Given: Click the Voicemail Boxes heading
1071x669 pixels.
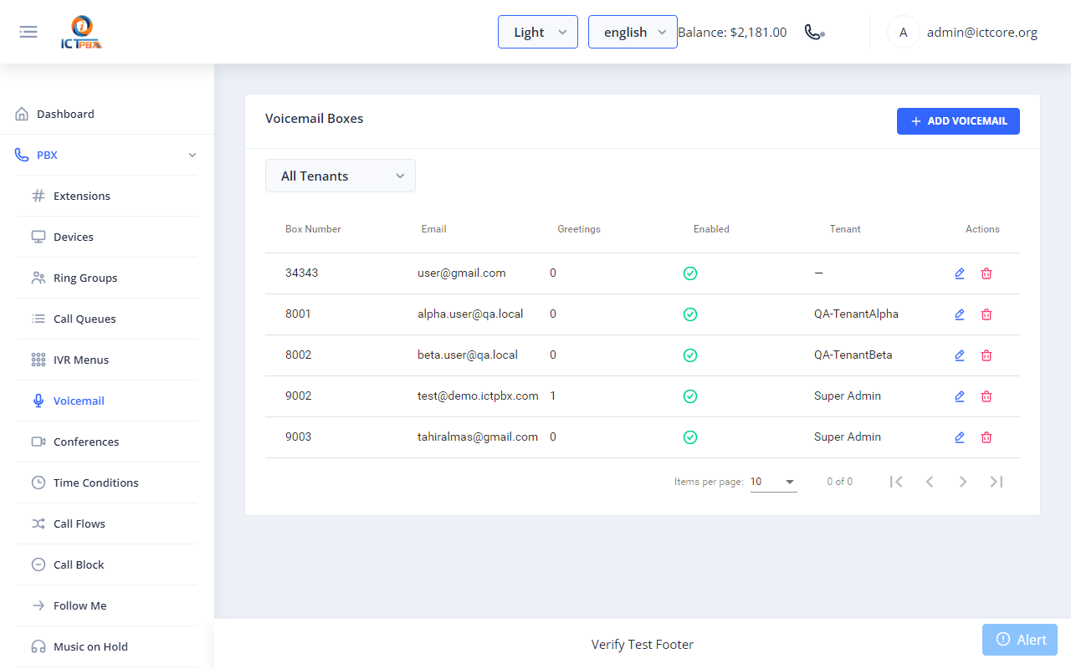Looking at the screenshot, I should [x=315, y=119].
